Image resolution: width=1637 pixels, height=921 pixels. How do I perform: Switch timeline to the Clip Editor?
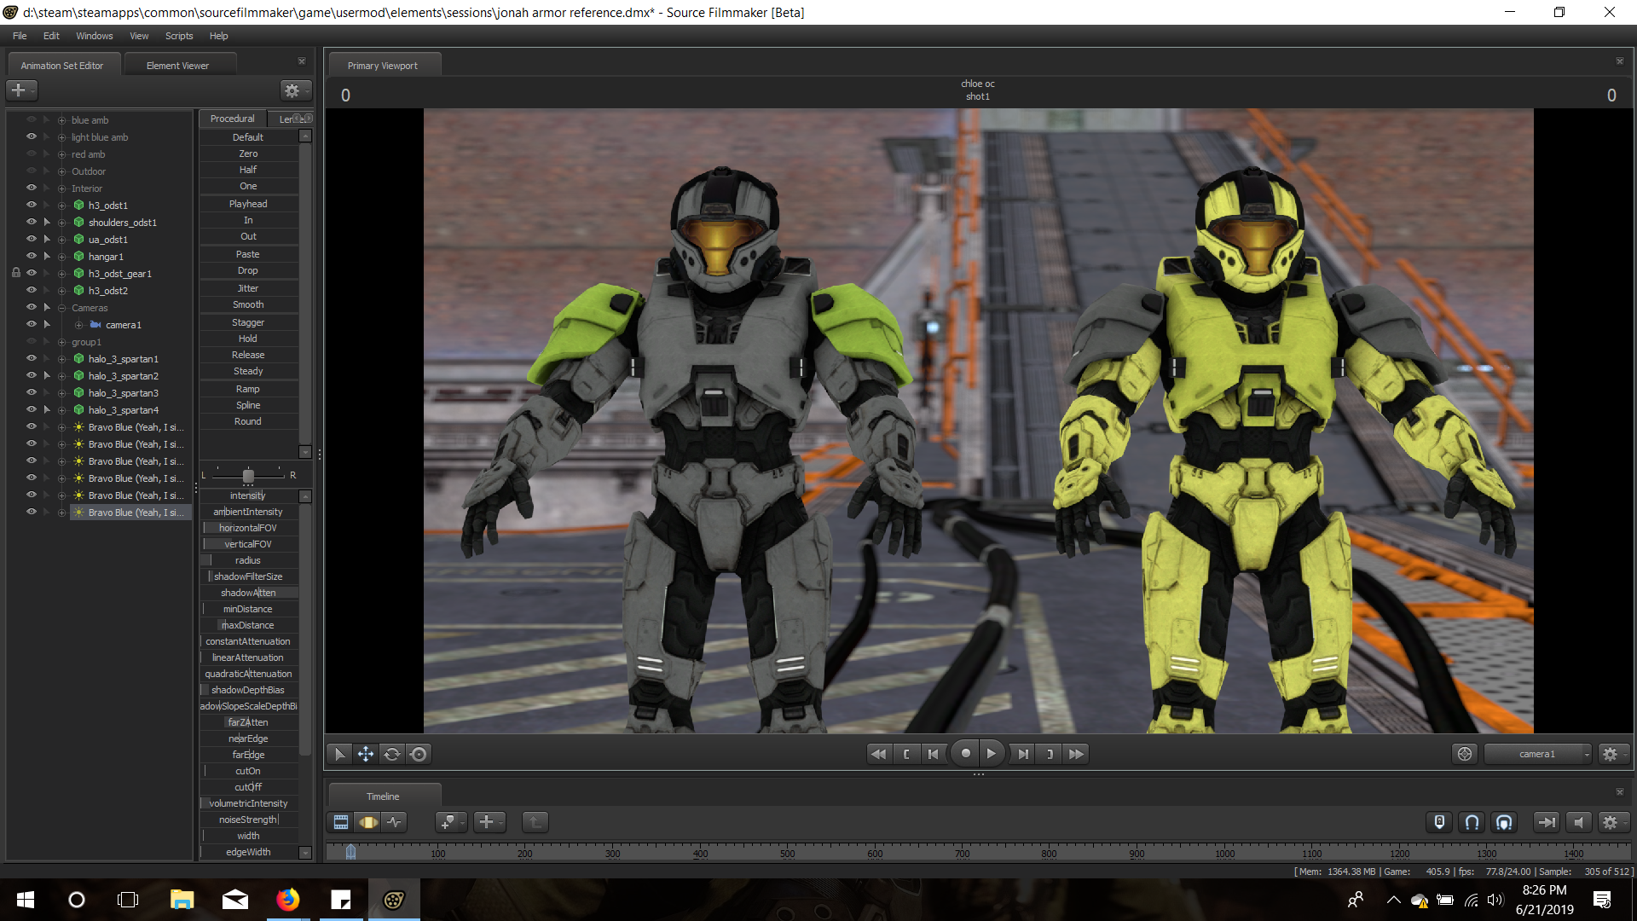341,822
